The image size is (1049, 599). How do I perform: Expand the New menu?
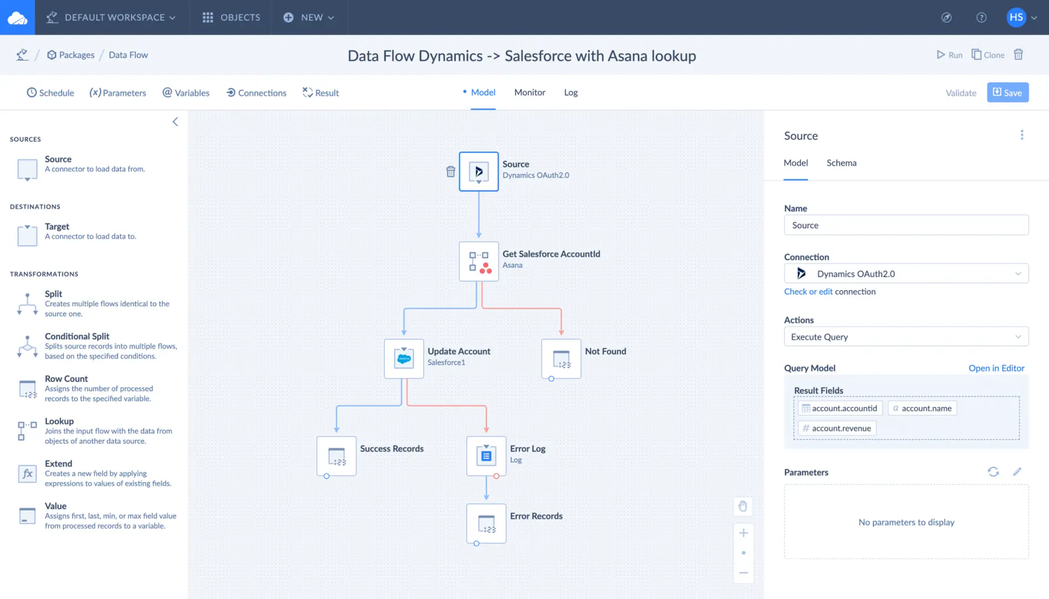coord(309,18)
